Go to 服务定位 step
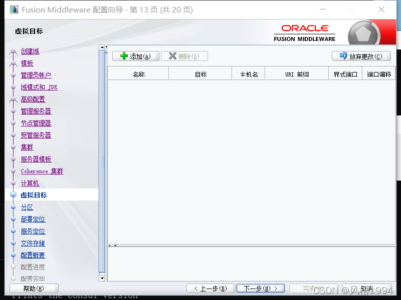The width and height of the screenshot is (401, 300). tap(33, 231)
